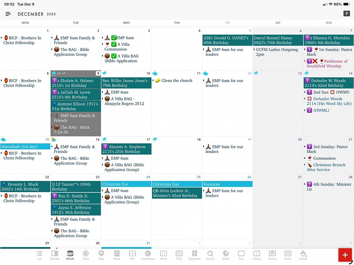The width and height of the screenshot is (354, 265).
Task: Select the Hanukkah (1st day) event
Action: (x=25, y=147)
